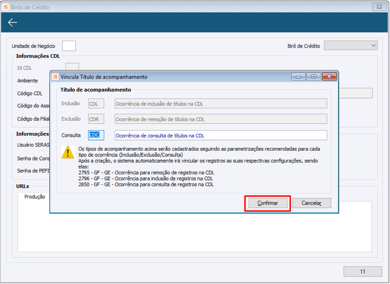Click the back arrow icon
Viewport: 390px width, 284px height.
(x=13, y=22)
